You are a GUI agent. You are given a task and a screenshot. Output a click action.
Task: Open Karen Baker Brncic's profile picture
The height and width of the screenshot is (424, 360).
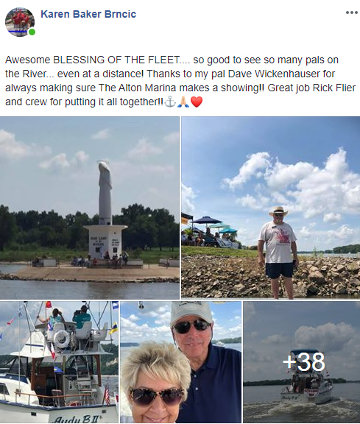20,22
